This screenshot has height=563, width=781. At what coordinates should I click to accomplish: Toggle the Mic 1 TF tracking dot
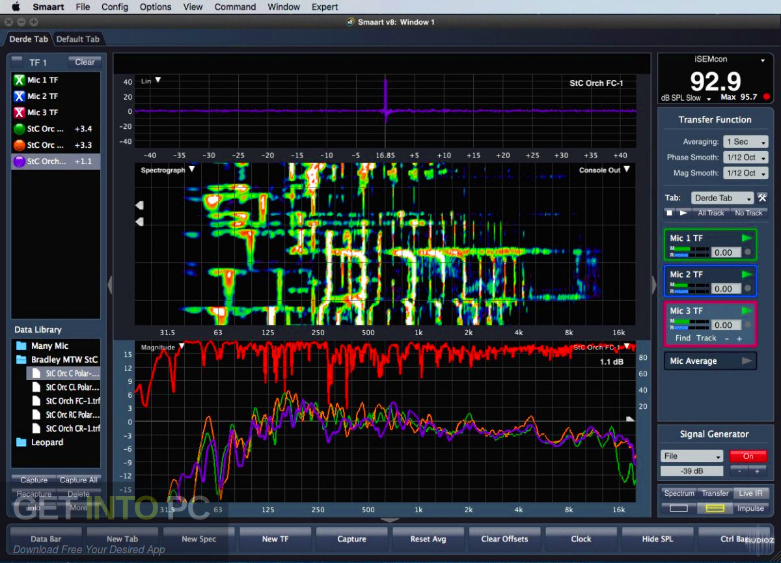(748, 252)
